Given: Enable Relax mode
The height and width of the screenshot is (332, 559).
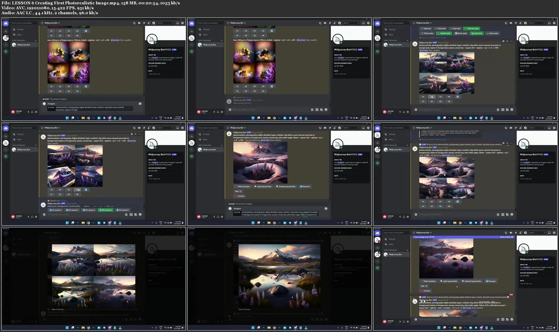Looking at the screenshot, I should [x=492, y=33].
